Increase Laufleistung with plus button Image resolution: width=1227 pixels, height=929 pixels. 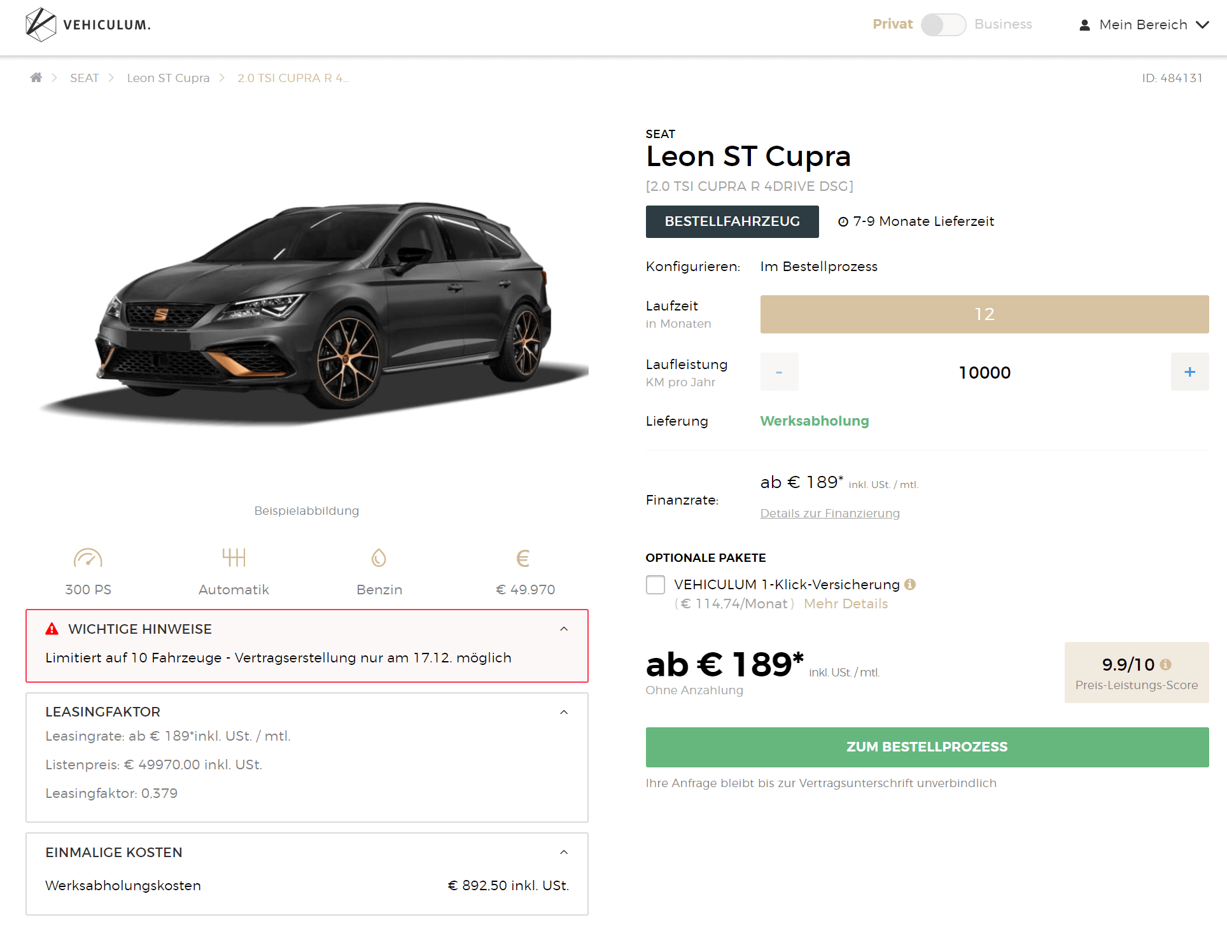pos(1189,372)
